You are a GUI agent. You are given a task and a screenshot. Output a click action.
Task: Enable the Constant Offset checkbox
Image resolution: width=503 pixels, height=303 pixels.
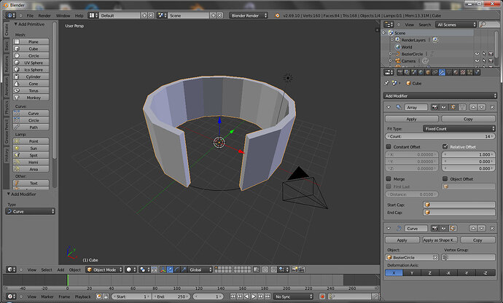coord(389,146)
